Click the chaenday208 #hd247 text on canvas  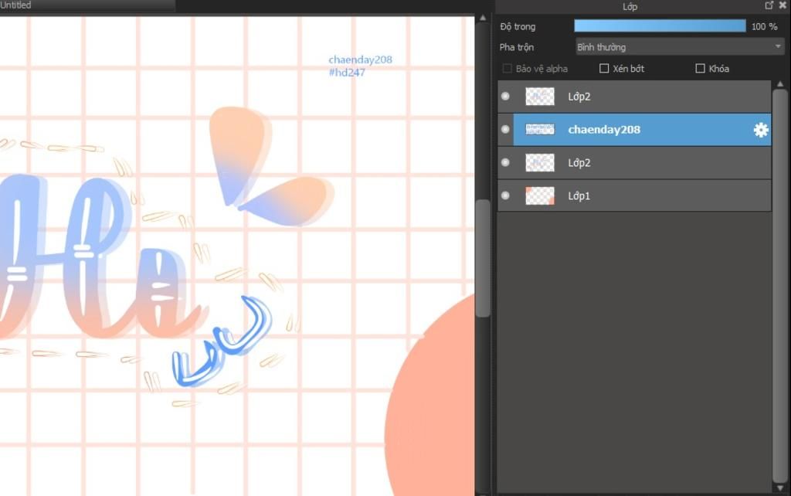pyautogui.click(x=360, y=66)
